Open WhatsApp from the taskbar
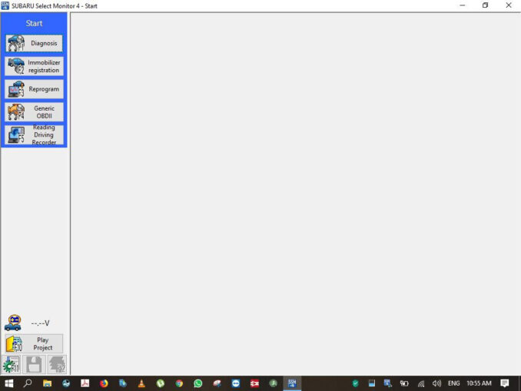This screenshot has height=391, width=521. (x=197, y=383)
